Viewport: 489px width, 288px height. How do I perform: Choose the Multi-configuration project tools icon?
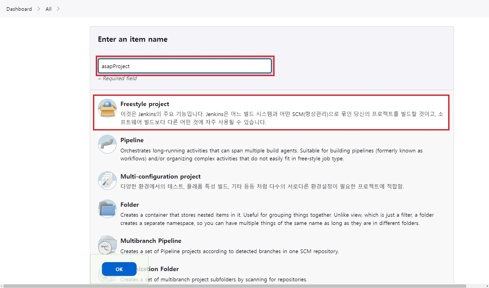107,181
